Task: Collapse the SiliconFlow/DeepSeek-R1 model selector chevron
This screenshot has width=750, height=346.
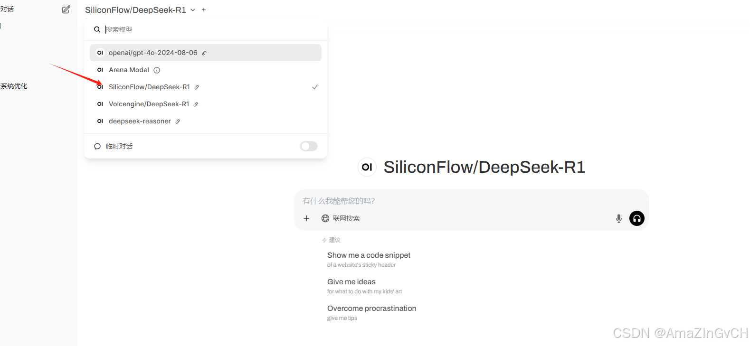Action: pyautogui.click(x=193, y=10)
